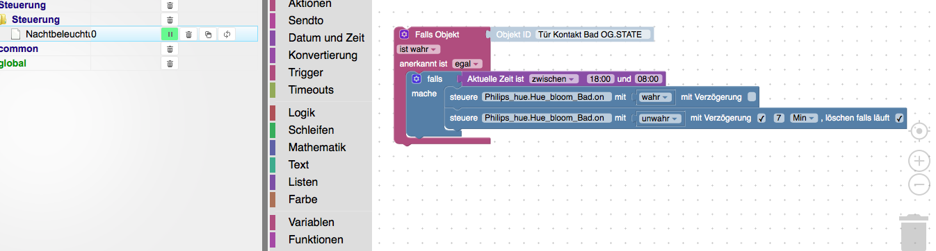Zoom out the Blockly workspace
The image size is (936, 251).
(x=919, y=184)
